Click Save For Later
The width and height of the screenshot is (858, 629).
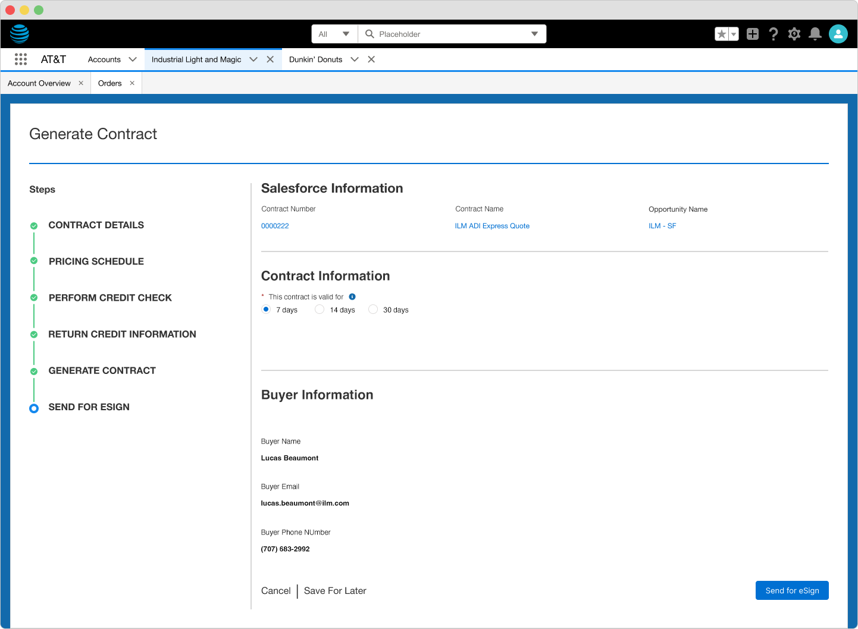click(x=335, y=590)
